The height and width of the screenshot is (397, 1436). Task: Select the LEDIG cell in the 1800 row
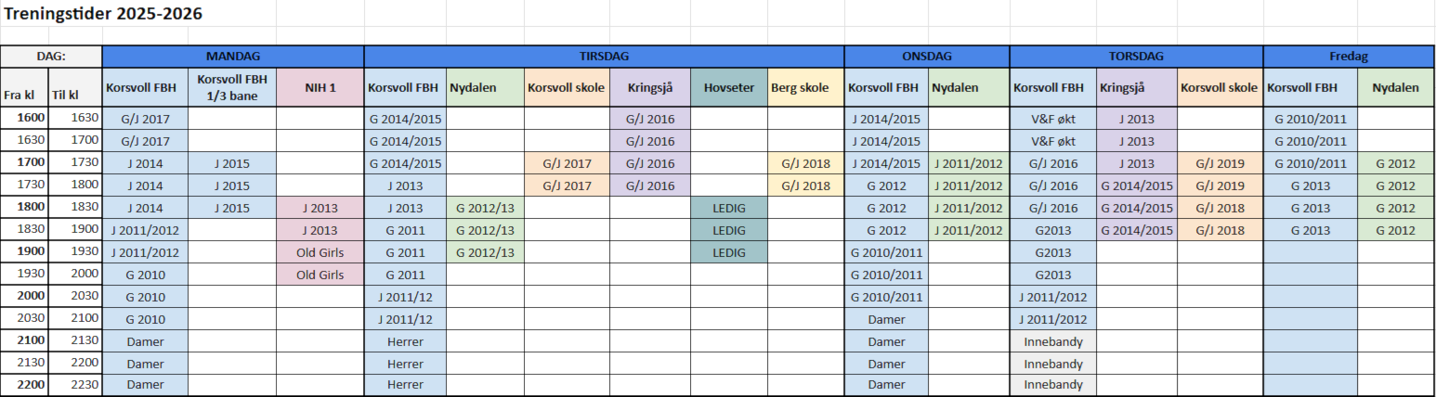point(729,208)
